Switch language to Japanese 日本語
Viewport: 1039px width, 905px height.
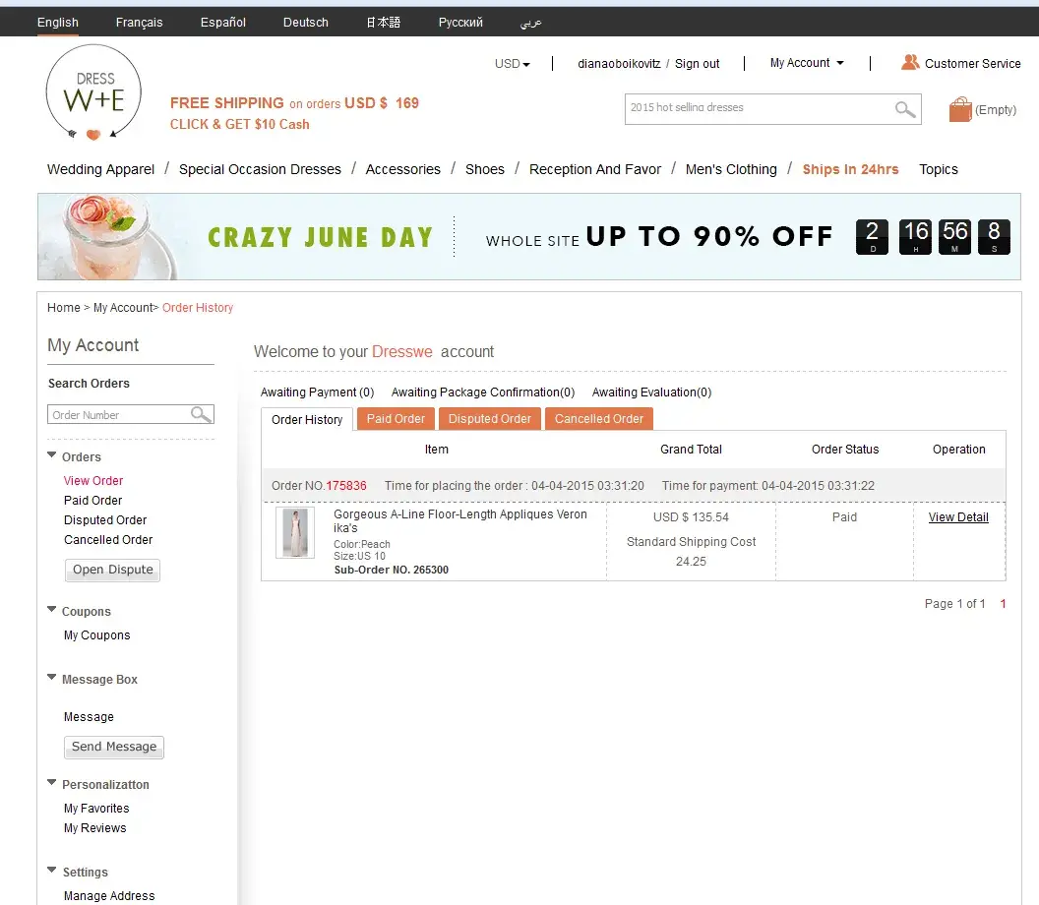point(383,22)
